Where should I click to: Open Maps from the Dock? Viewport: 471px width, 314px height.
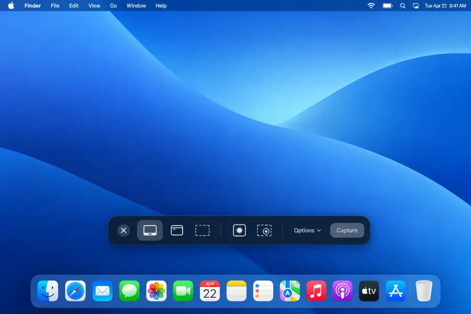290,291
